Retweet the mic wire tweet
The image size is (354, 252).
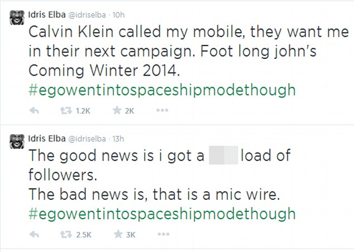(x=66, y=234)
